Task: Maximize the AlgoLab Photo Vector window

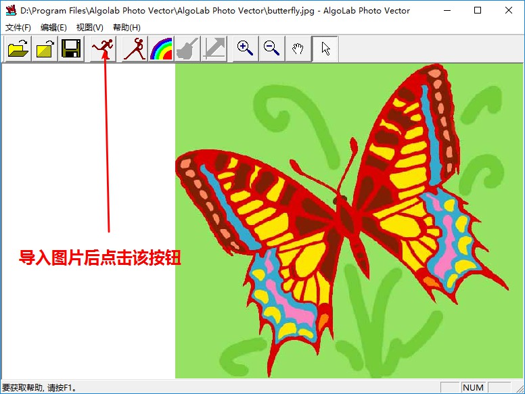Action: point(478,10)
